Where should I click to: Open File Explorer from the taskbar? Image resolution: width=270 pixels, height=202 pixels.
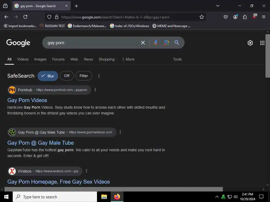click(x=104, y=197)
